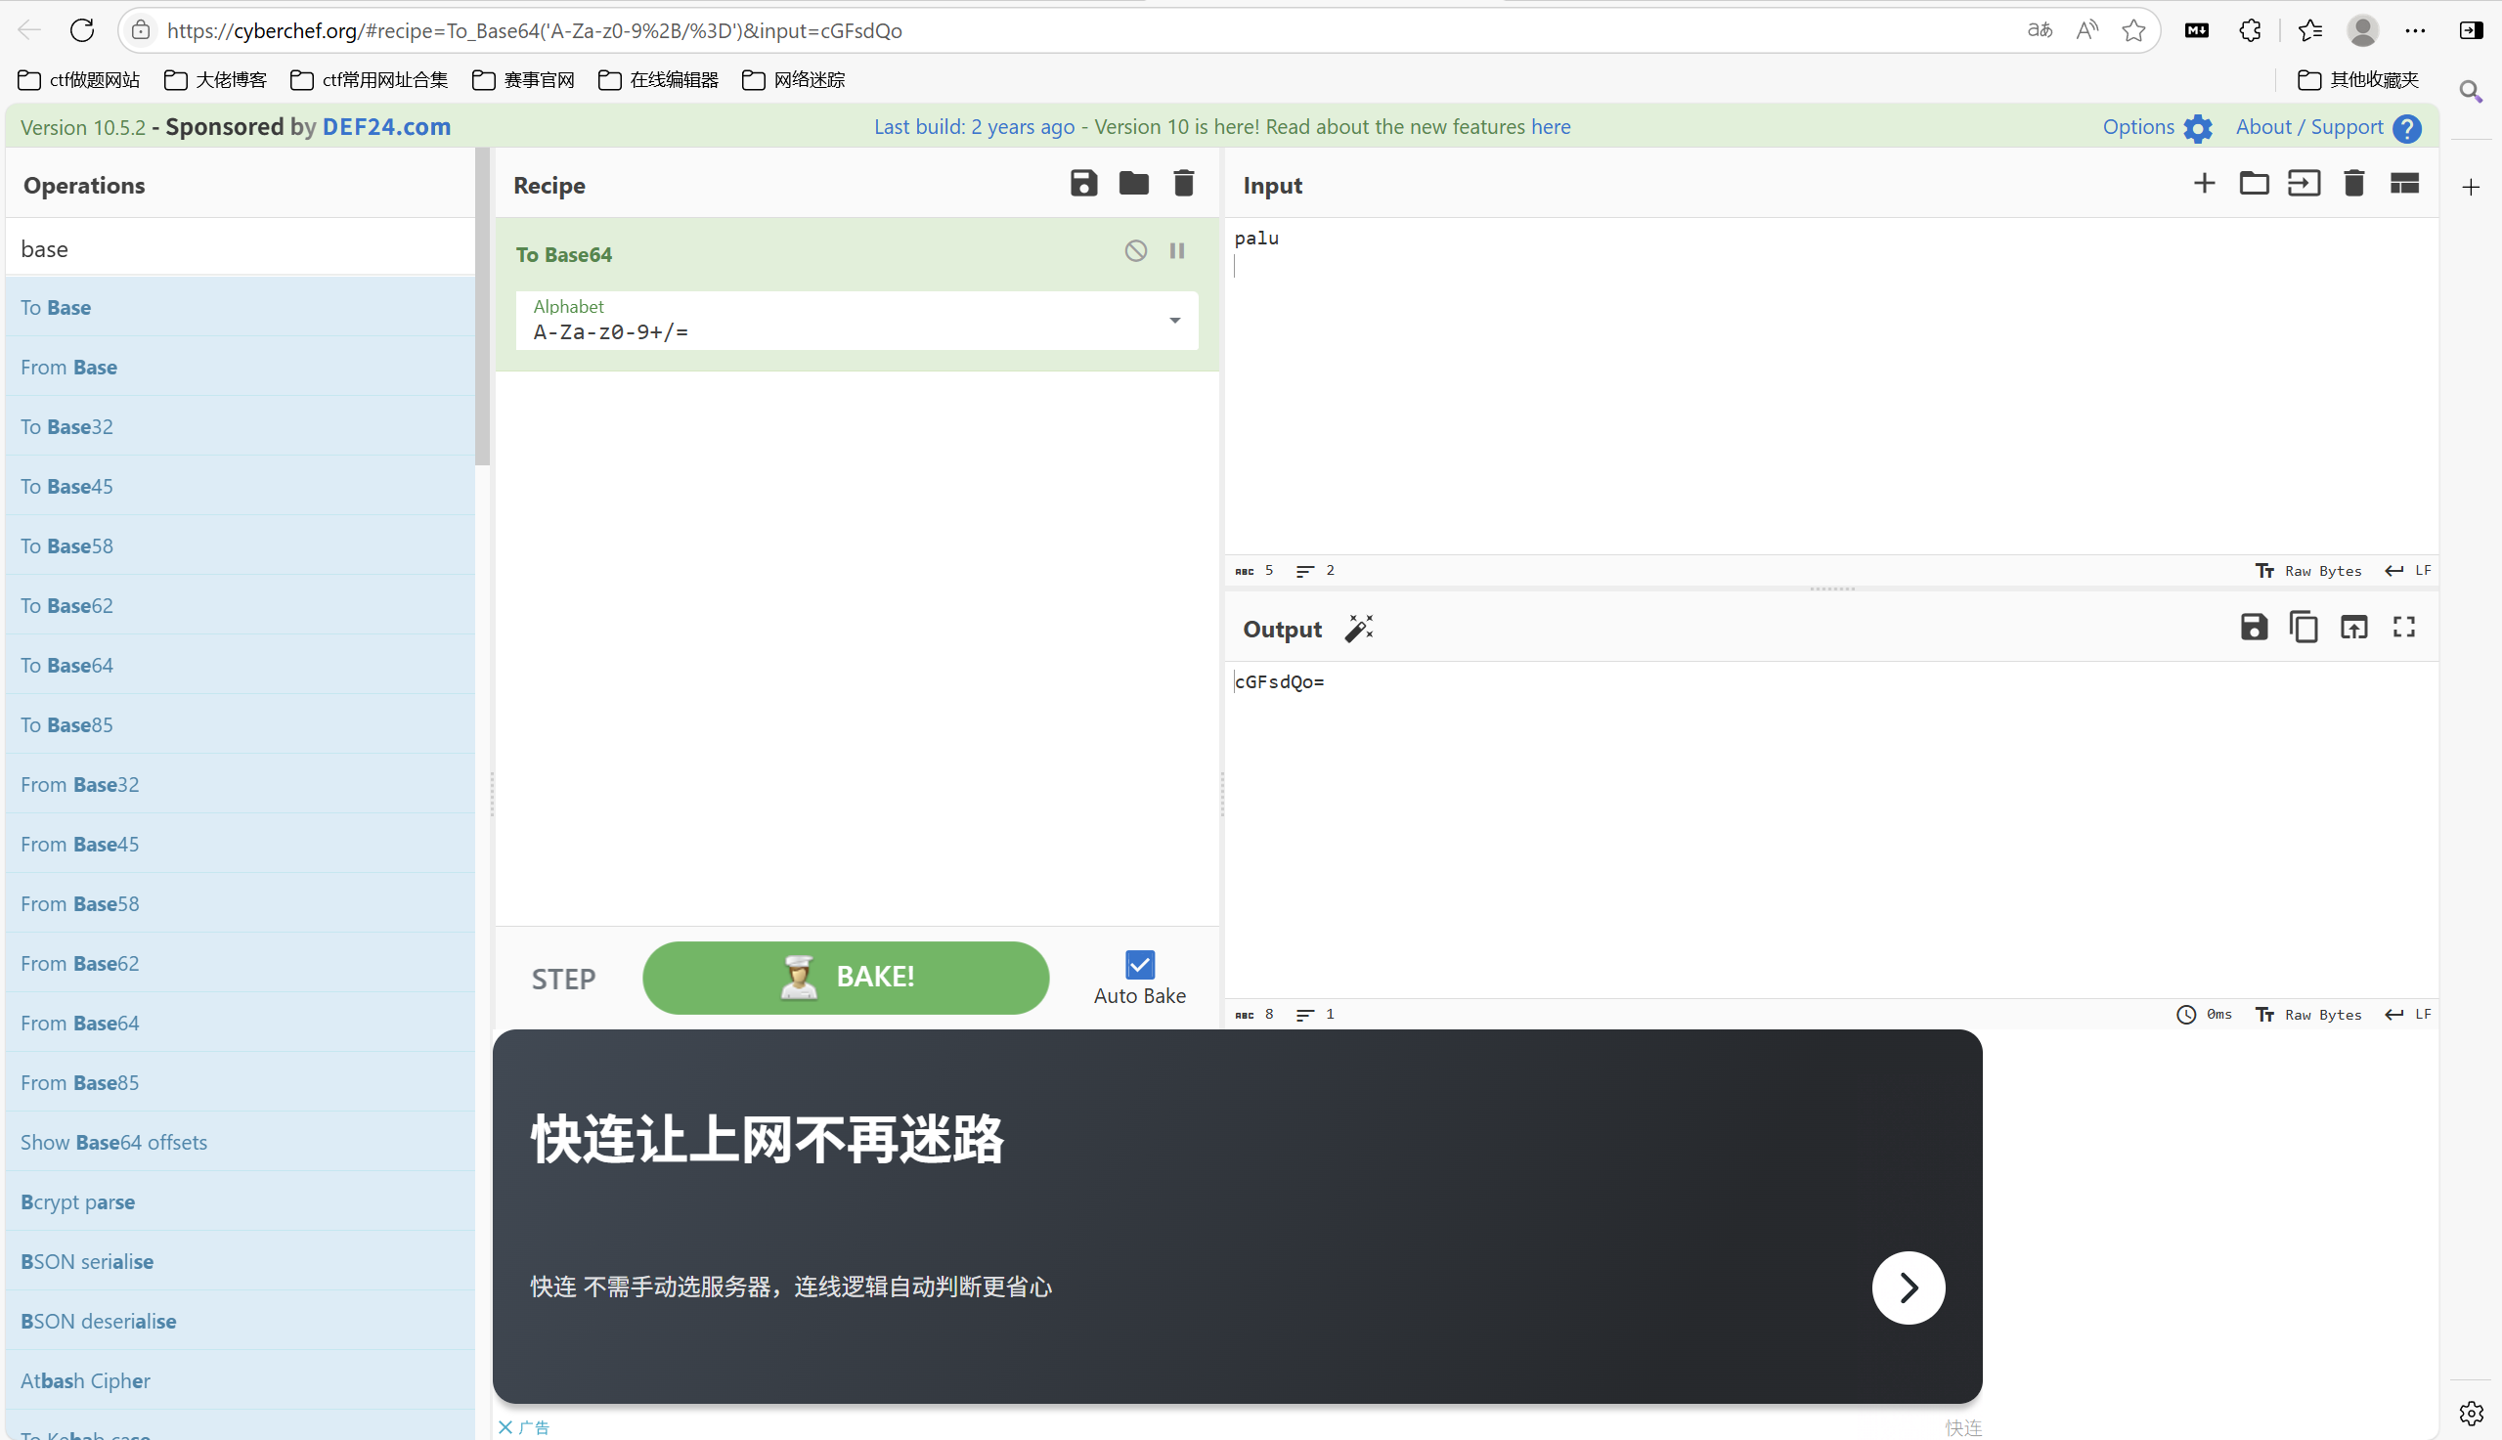Select the To Base45 operation
This screenshot has height=1440, width=2502.
coord(241,487)
